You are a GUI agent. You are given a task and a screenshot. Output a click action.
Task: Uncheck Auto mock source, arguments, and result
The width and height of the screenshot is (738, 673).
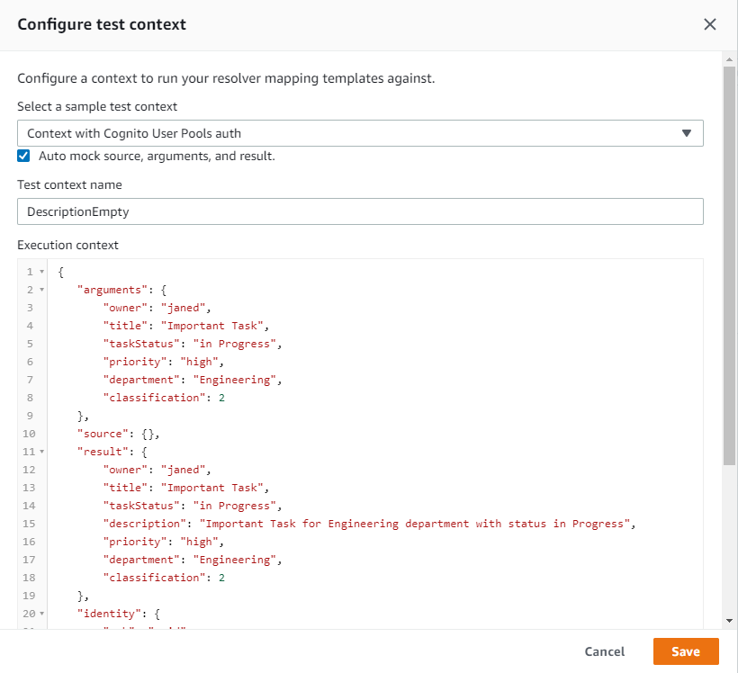(22, 155)
